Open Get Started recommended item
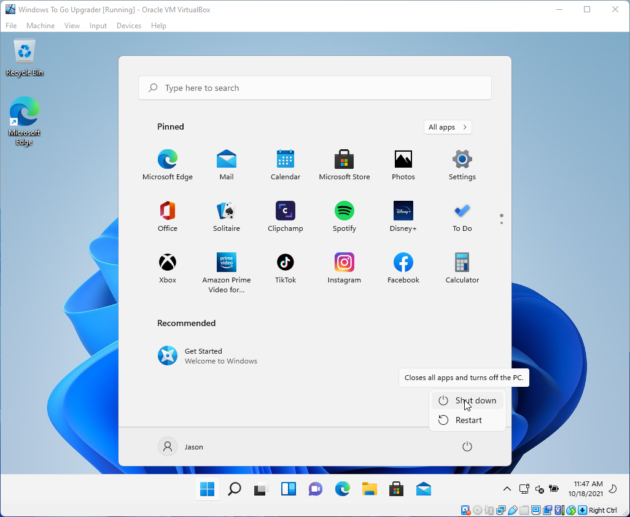This screenshot has width=630, height=517. tap(208, 356)
